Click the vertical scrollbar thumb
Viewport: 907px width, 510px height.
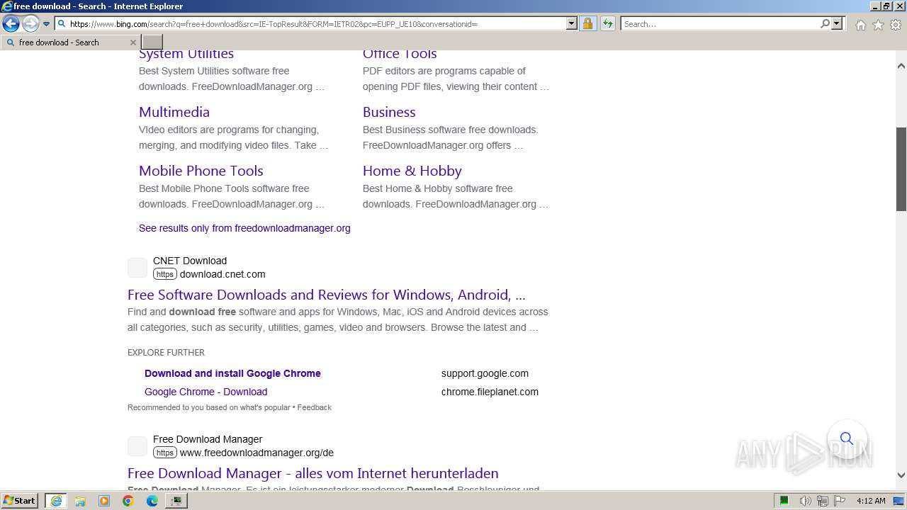tap(901, 169)
